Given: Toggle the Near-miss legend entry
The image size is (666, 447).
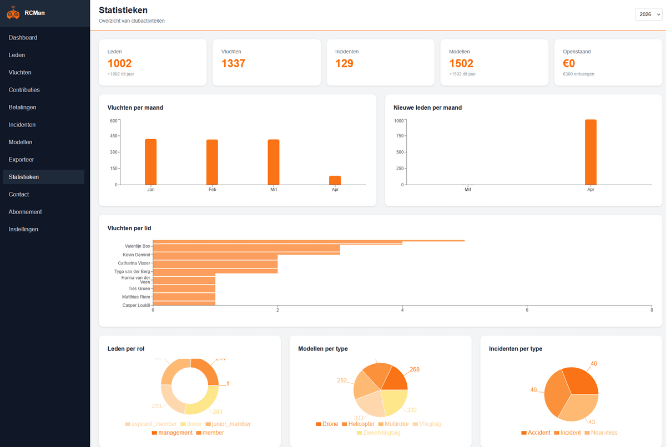Looking at the screenshot, I should click(600, 433).
